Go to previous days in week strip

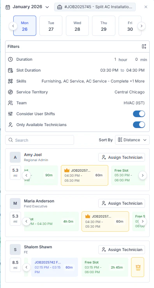(x=13, y=26)
